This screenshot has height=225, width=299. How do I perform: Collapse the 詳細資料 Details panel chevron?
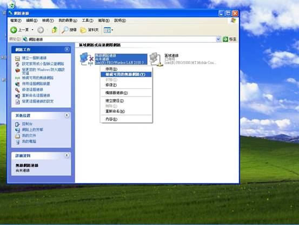tap(67, 156)
